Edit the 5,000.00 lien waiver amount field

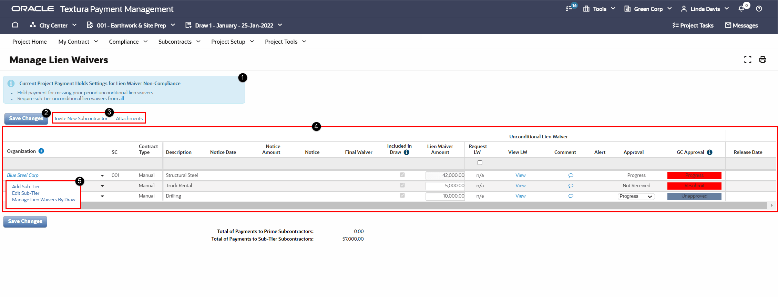[x=445, y=186]
